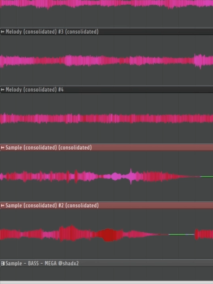Select the Melody (consolidated) #3 (consolidated) title bar

coord(106,32)
